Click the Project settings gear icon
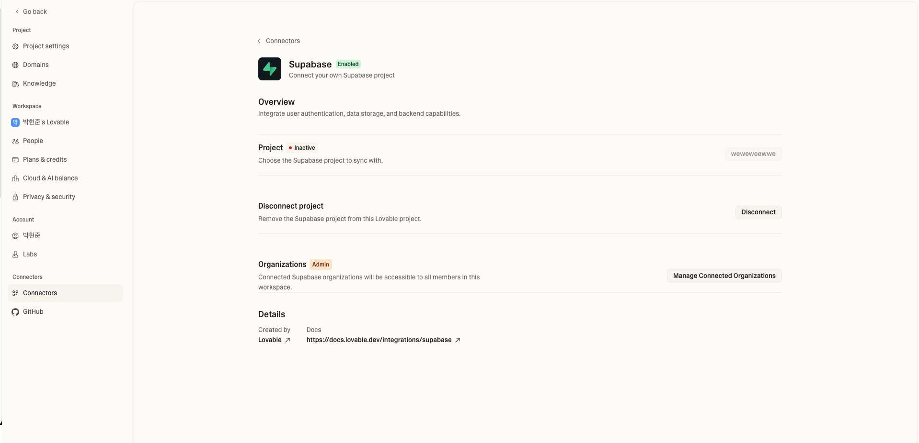Screen dimensions: 919x443 tap(15, 46)
